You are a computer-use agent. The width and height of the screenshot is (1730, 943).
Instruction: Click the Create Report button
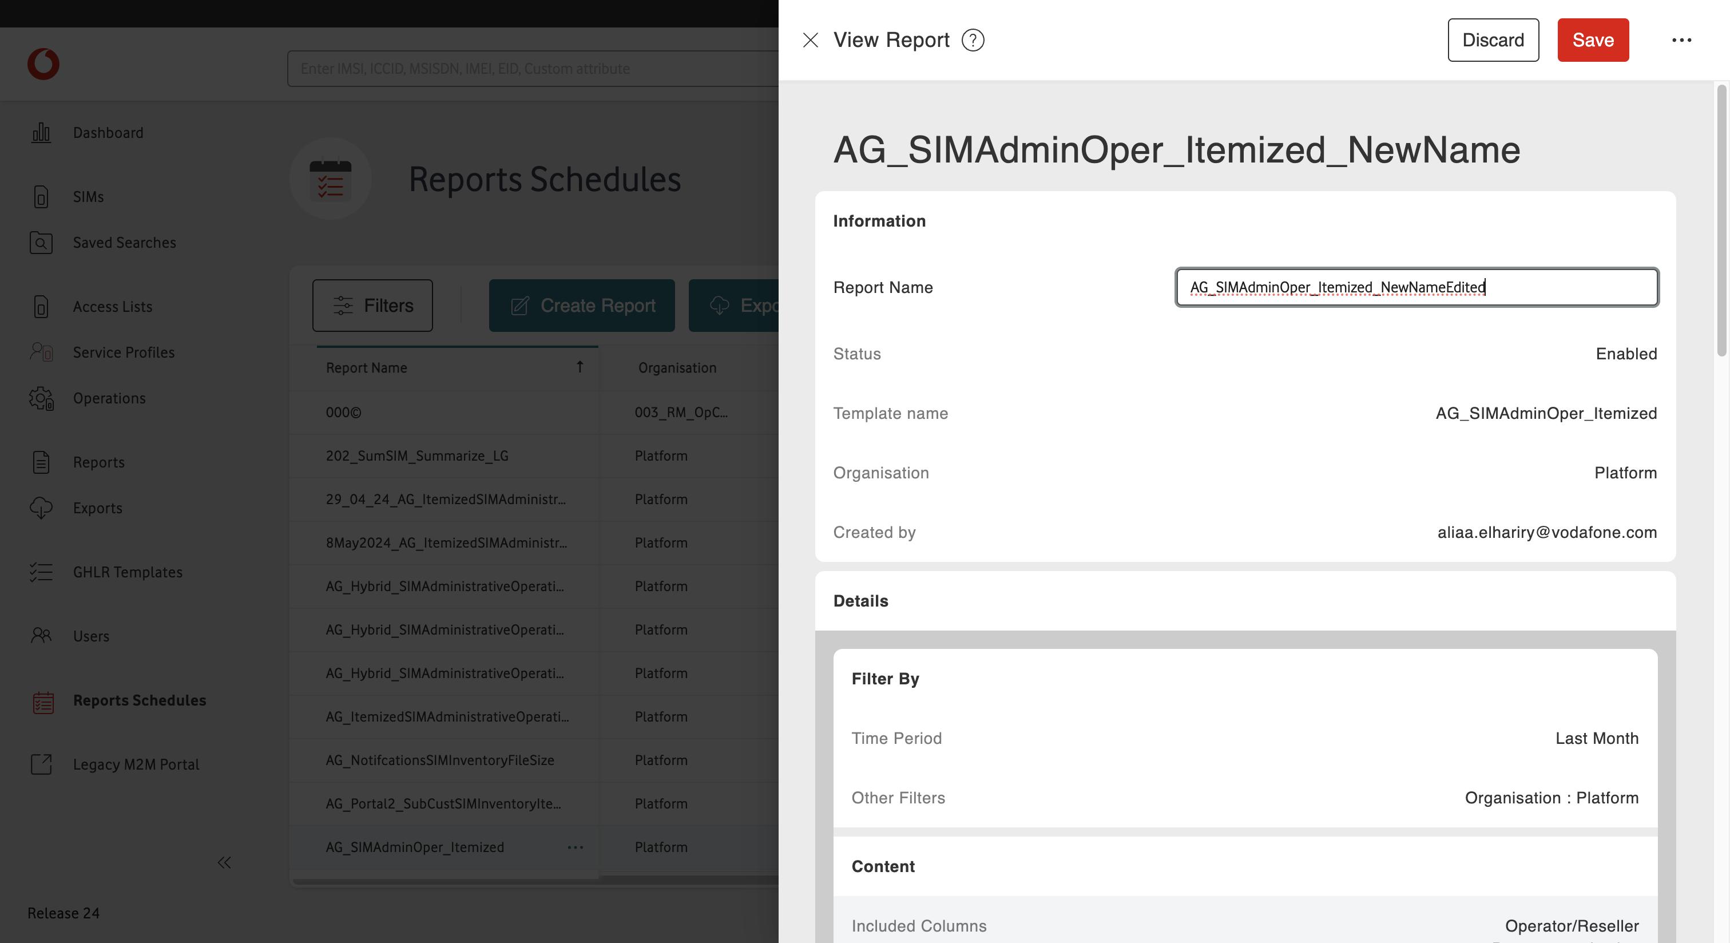(582, 306)
